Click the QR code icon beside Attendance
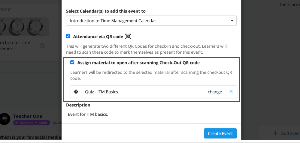This screenshot has height=143, width=300. coord(128,36)
